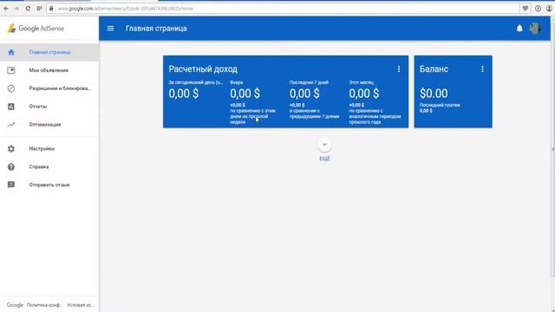Click the Ещё link below chevron

pyautogui.click(x=324, y=158)
